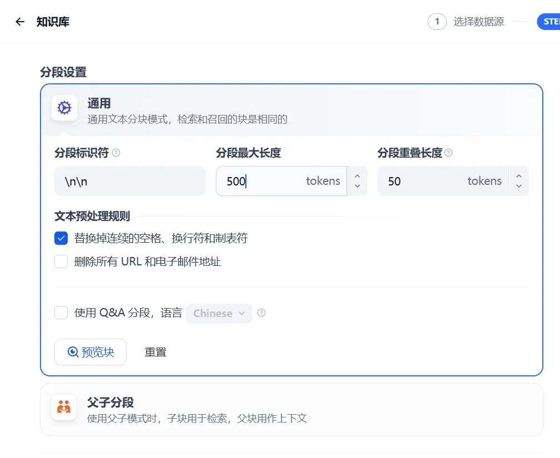Click the magnifier icon inside 预览块 button

pyautogui.click(x=73, y=351)
